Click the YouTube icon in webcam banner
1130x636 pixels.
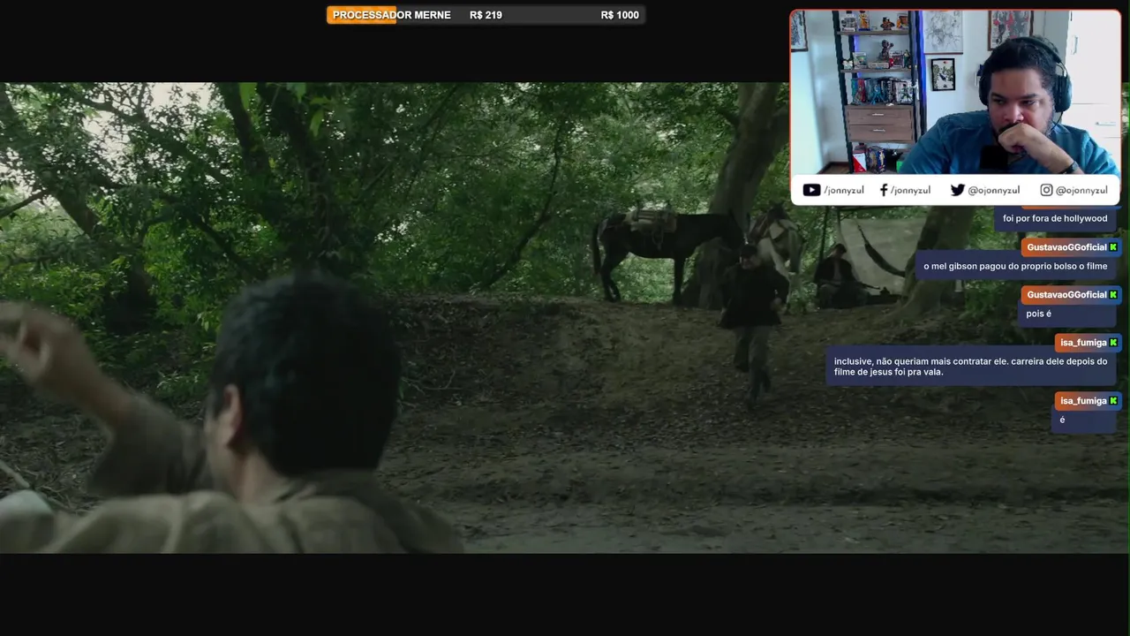click(811, 190)
